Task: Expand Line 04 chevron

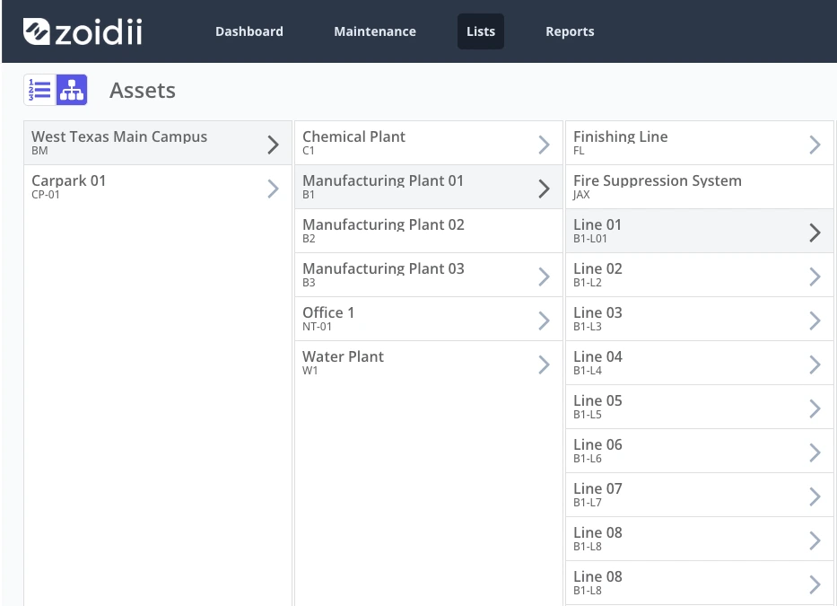Action: (815, 364)
